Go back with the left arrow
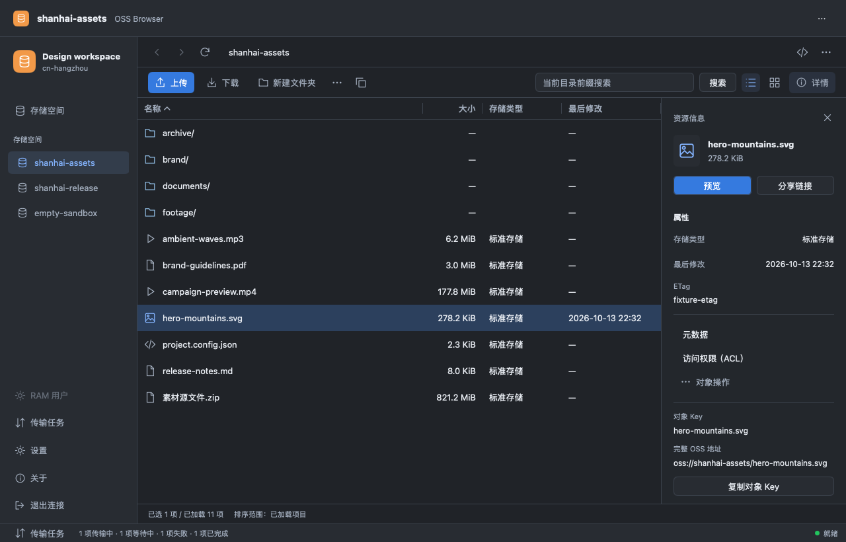The height and width of the screenshot is (542, 846). [x=157, y=52]
